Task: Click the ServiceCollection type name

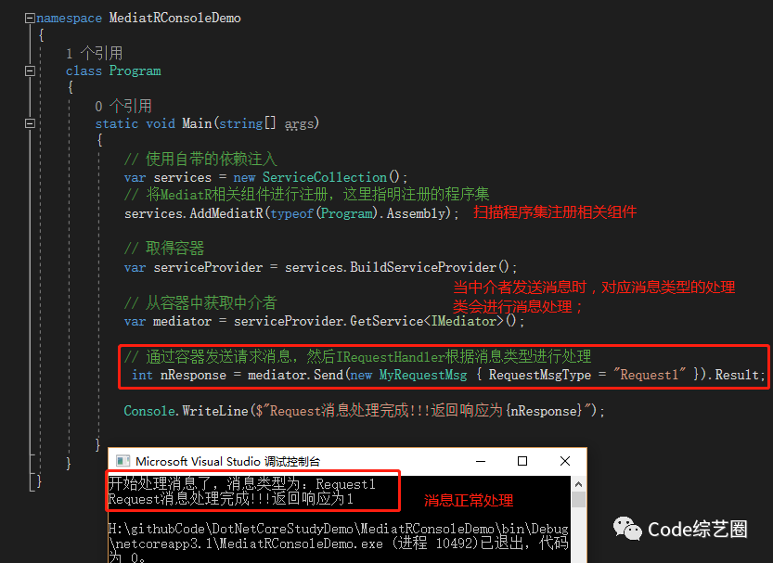Action: (x=325, y=177)
